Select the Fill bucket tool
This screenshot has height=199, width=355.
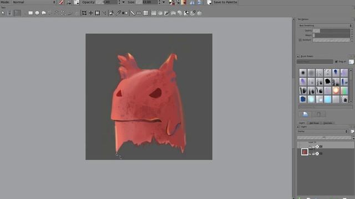pos(111,13)
